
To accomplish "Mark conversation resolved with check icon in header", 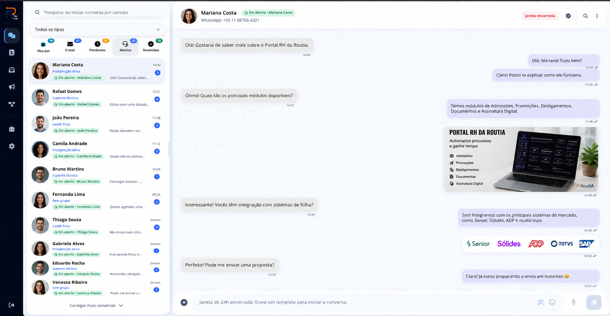I will click(x=568, y=16).
